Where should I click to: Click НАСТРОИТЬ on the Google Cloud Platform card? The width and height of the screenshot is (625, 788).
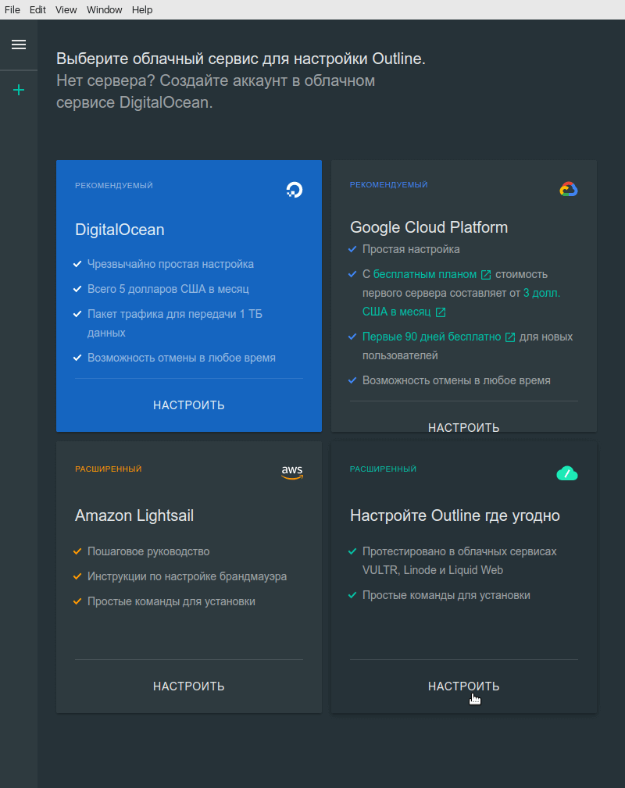tap(463, 427)
